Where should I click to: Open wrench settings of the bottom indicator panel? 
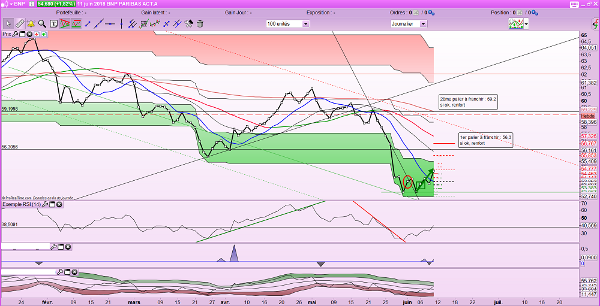coord(60,272)
